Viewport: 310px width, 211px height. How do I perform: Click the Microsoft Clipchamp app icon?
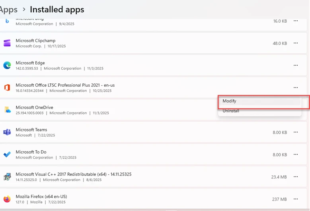(7, 43)
